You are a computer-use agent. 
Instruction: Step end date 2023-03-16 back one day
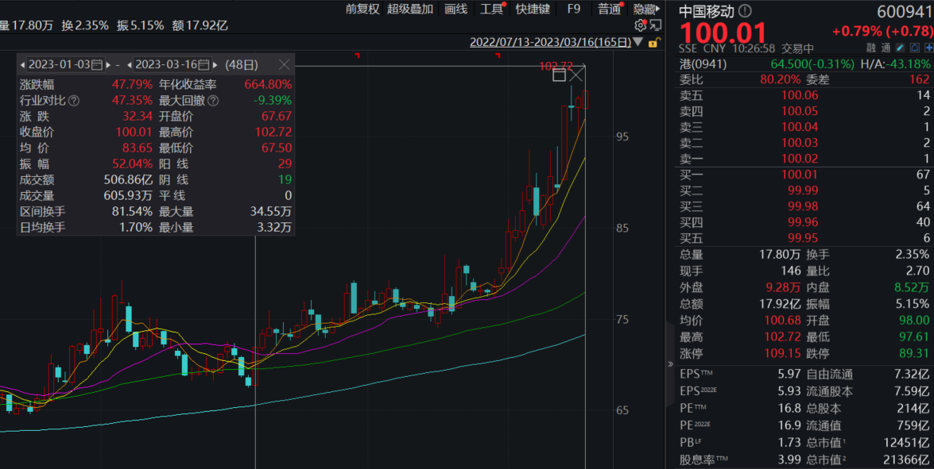coord(130,64)
